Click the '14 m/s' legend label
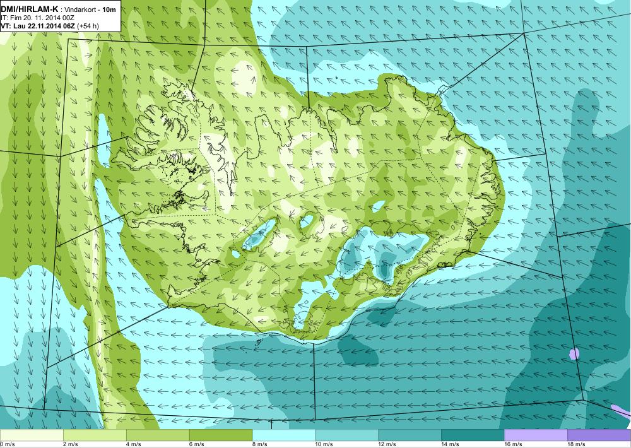The image size is (631, 448). [451, 444]
